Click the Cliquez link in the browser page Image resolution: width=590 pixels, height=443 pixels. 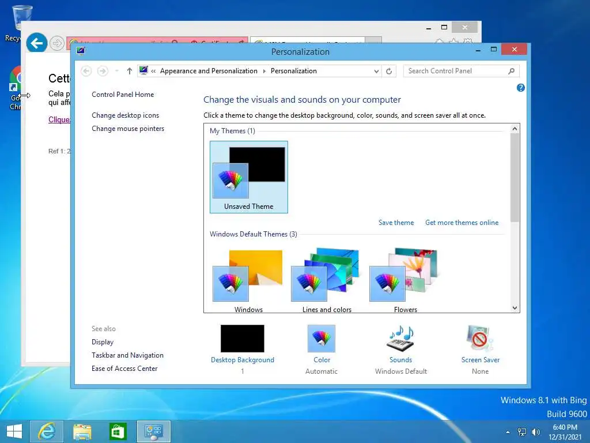click(59, 119)
